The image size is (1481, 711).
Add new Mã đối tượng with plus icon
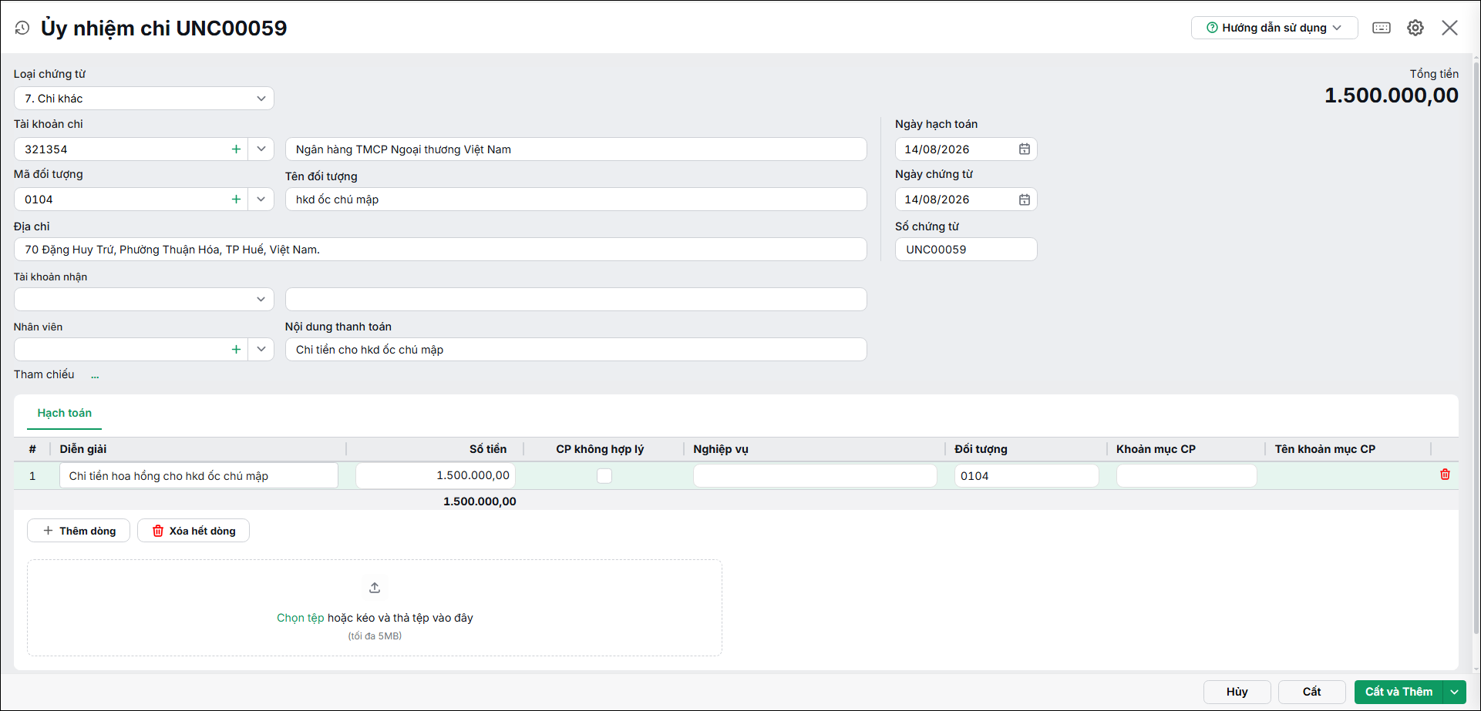(x=236, y=200)
